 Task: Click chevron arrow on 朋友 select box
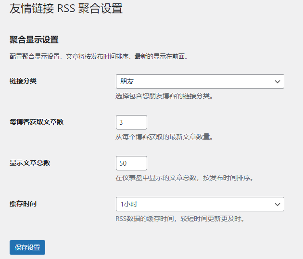pos(278,82)
